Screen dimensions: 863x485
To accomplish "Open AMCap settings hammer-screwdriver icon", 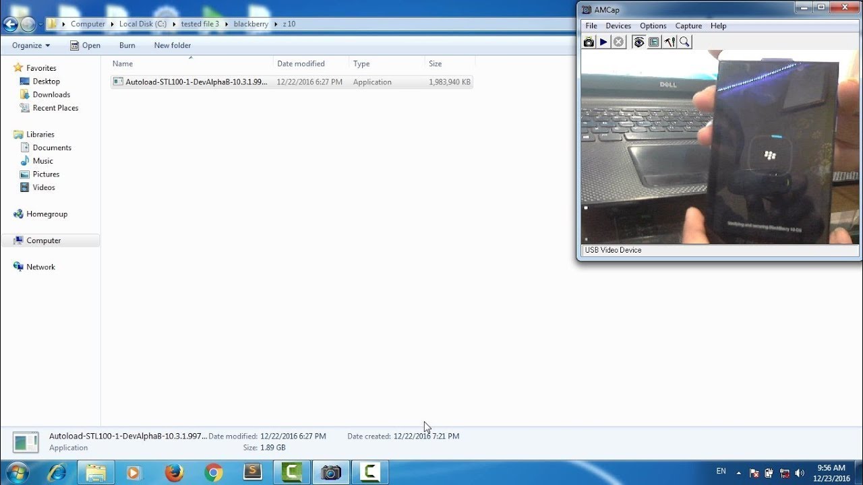I will point(669,42).
